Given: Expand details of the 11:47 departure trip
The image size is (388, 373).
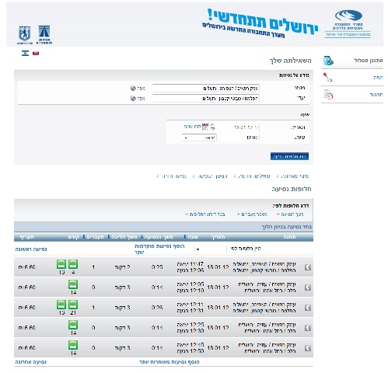Looking at the screenshot, I should [308, 267].
